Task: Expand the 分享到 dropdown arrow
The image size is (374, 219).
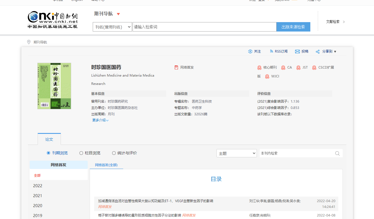Action: coord(335,52)
